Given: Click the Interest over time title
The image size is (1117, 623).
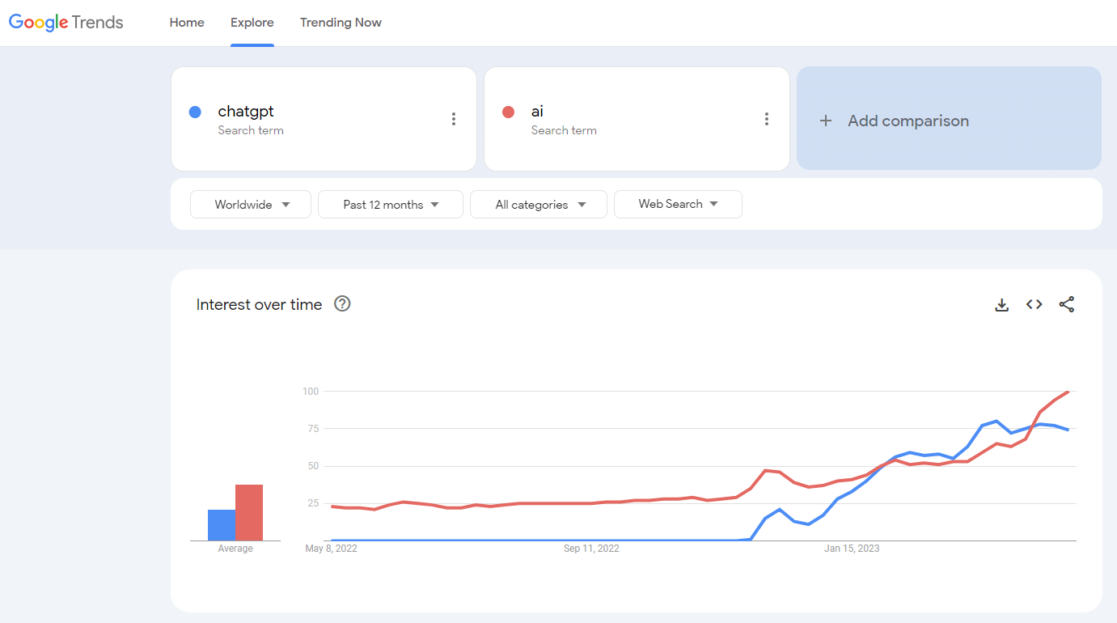Looking at the screenshot, I should 259,304.
